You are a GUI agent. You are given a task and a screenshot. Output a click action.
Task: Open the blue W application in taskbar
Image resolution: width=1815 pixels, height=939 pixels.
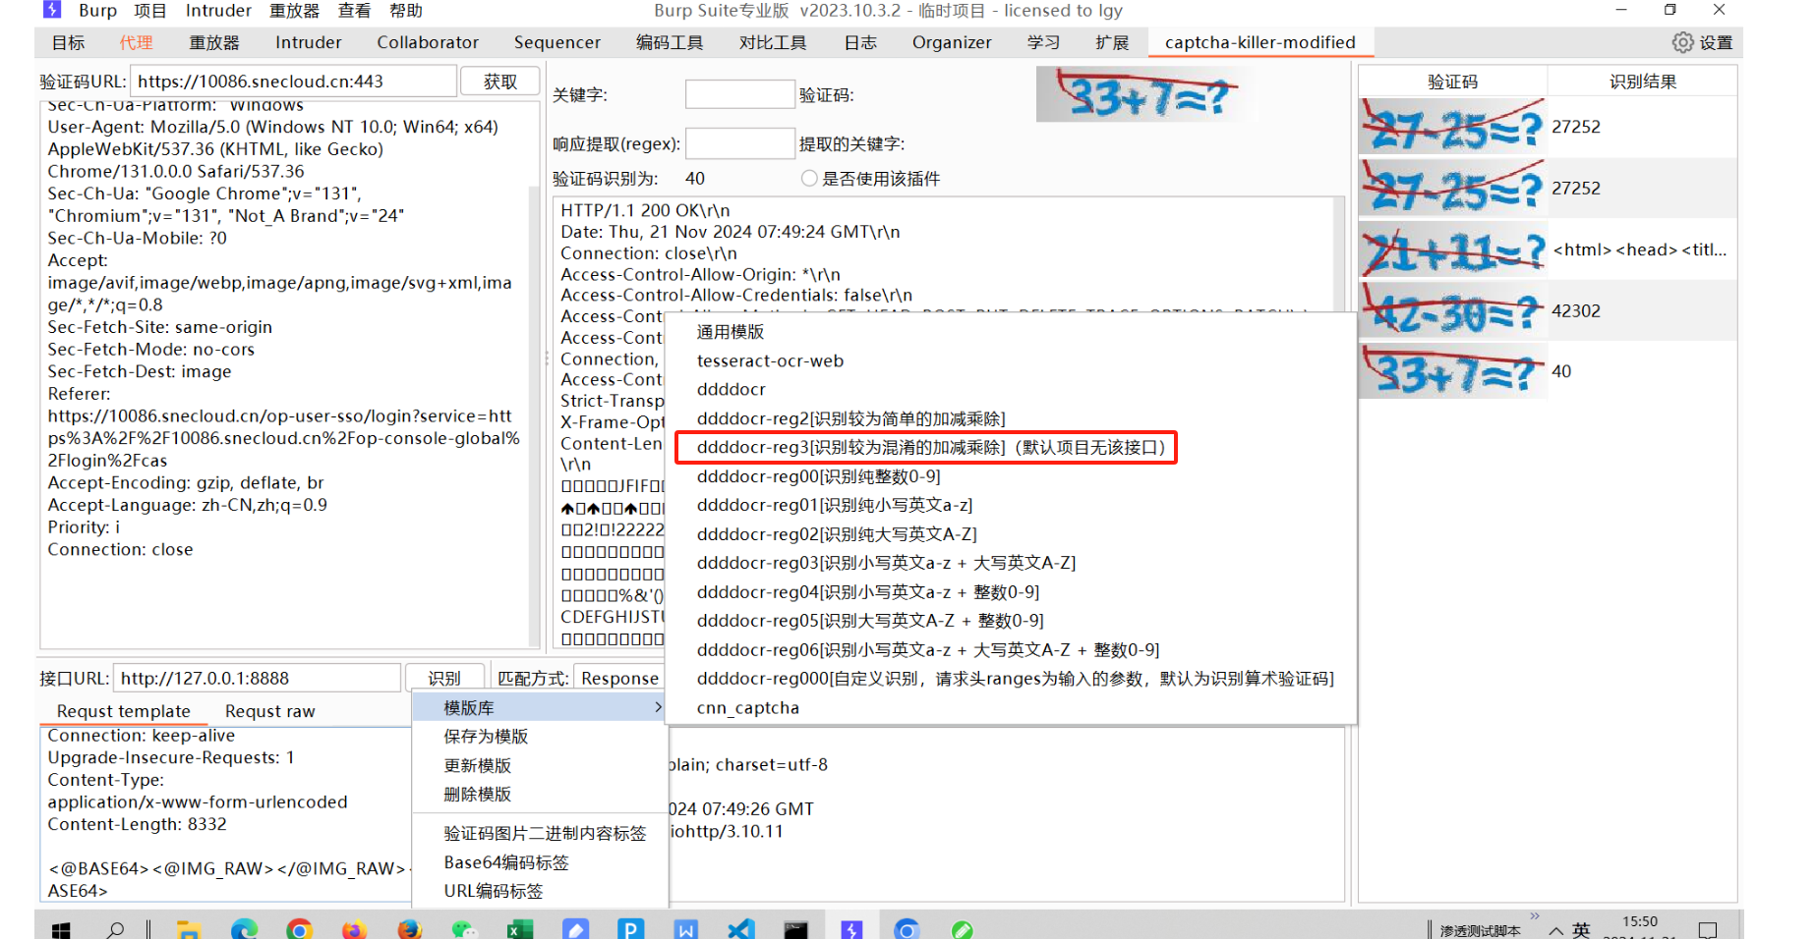coord(686,929)
